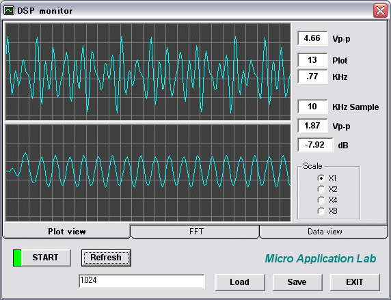Open the Data view tab

pos(324,232)
